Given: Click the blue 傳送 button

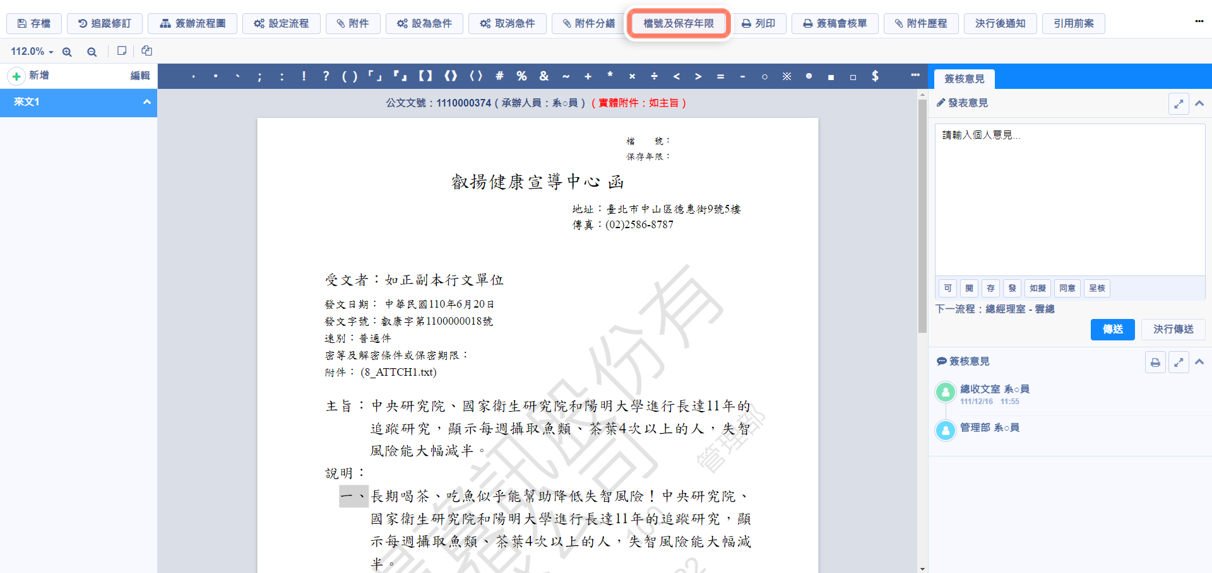Looking at the screenshot, I should (x=1112, y=329).
